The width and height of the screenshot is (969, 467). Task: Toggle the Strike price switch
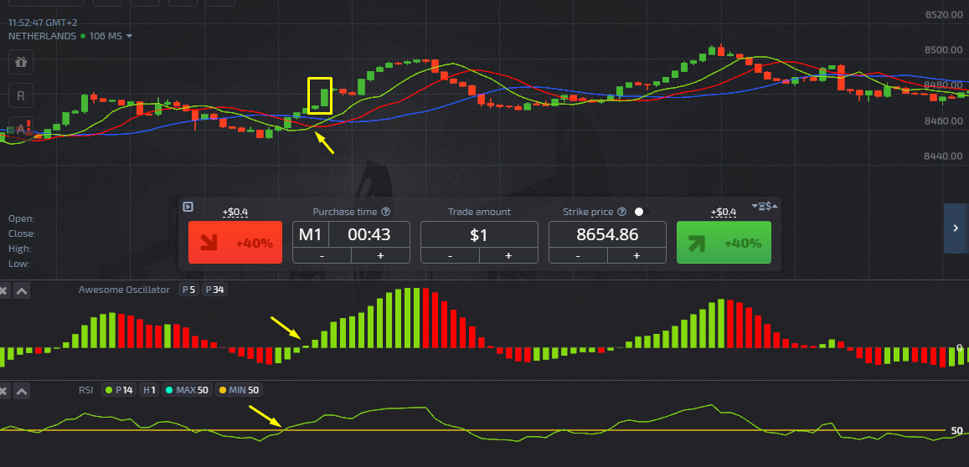point(642,212)
